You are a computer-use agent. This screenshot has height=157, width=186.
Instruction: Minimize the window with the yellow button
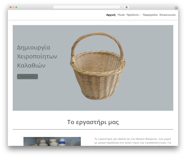13,7
